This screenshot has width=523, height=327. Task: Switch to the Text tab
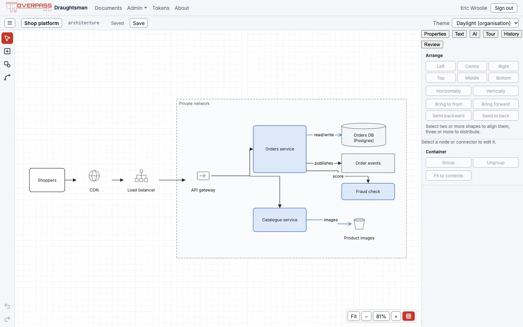pyautogui.click(x=459, y=34)
